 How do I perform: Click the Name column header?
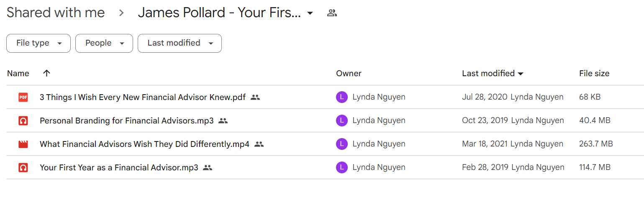[18, 73]
